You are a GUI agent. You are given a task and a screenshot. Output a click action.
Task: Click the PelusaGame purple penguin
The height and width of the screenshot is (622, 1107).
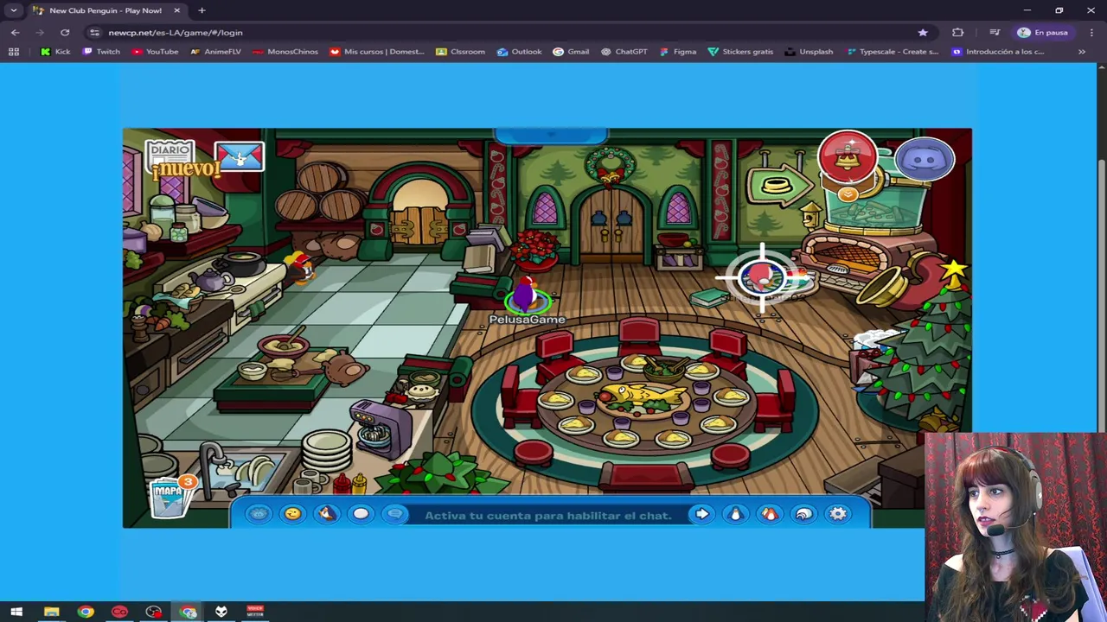[527, 295]
